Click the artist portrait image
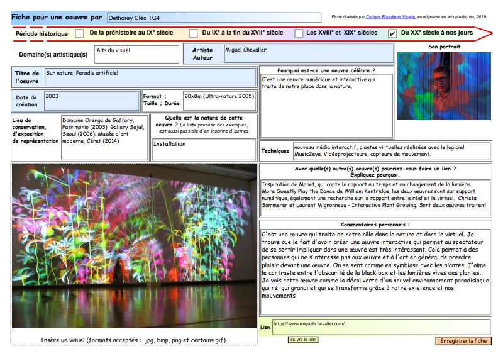503x356 pixels. [x=444, y=86]
